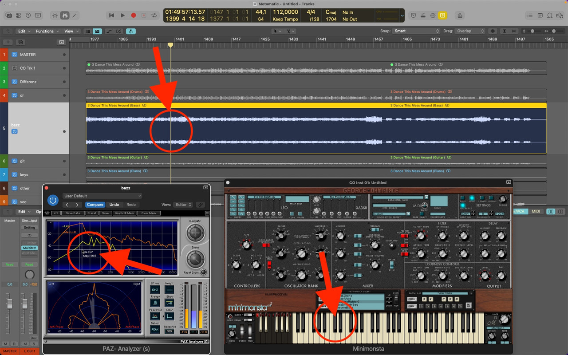Toggle power on the git track
The image size is (568, 355).
(x=15, y=161)
